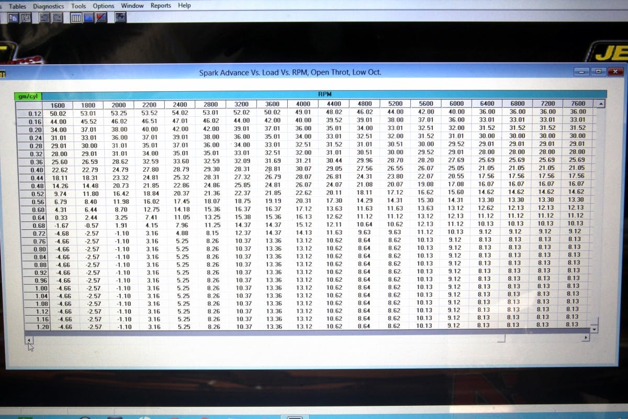Image resolution: width=628 pixels, height=419 pixels.
Task: Open the Help menu
Action: [x=184, y=6]
